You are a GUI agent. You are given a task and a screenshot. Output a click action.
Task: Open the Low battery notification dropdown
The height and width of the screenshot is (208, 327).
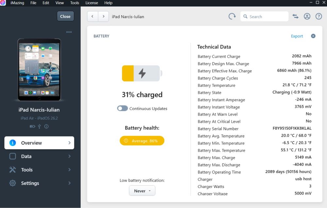(142, 191)
